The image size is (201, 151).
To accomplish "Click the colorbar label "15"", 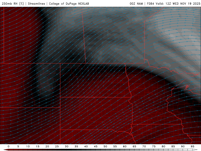I will (x=37, y=146).
